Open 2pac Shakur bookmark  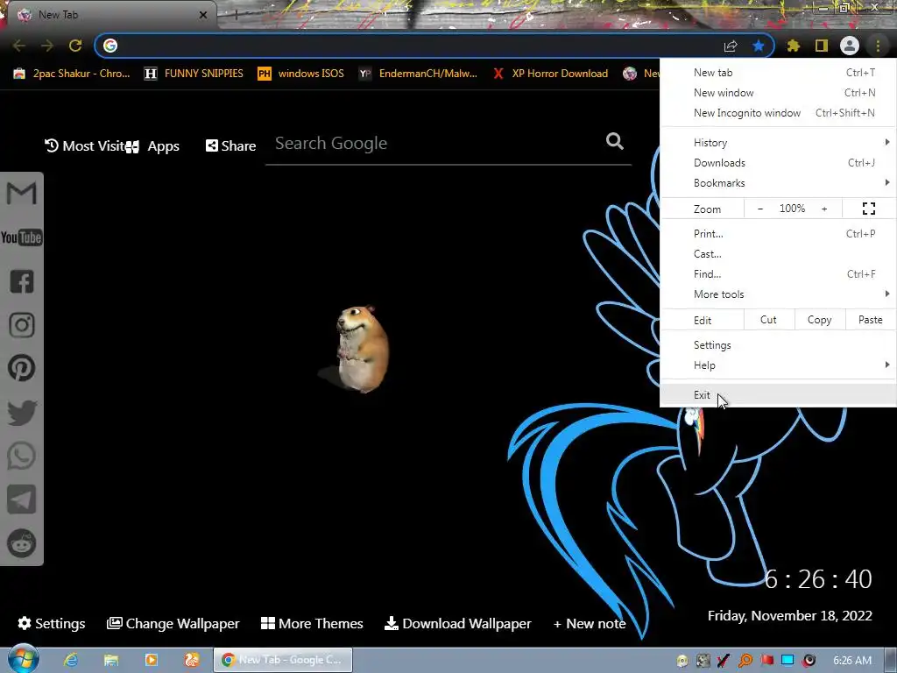[72, 74]
